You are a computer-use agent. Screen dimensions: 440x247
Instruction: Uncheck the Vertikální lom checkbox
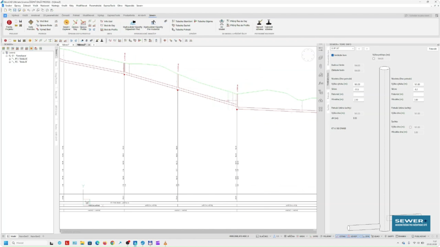333,55
